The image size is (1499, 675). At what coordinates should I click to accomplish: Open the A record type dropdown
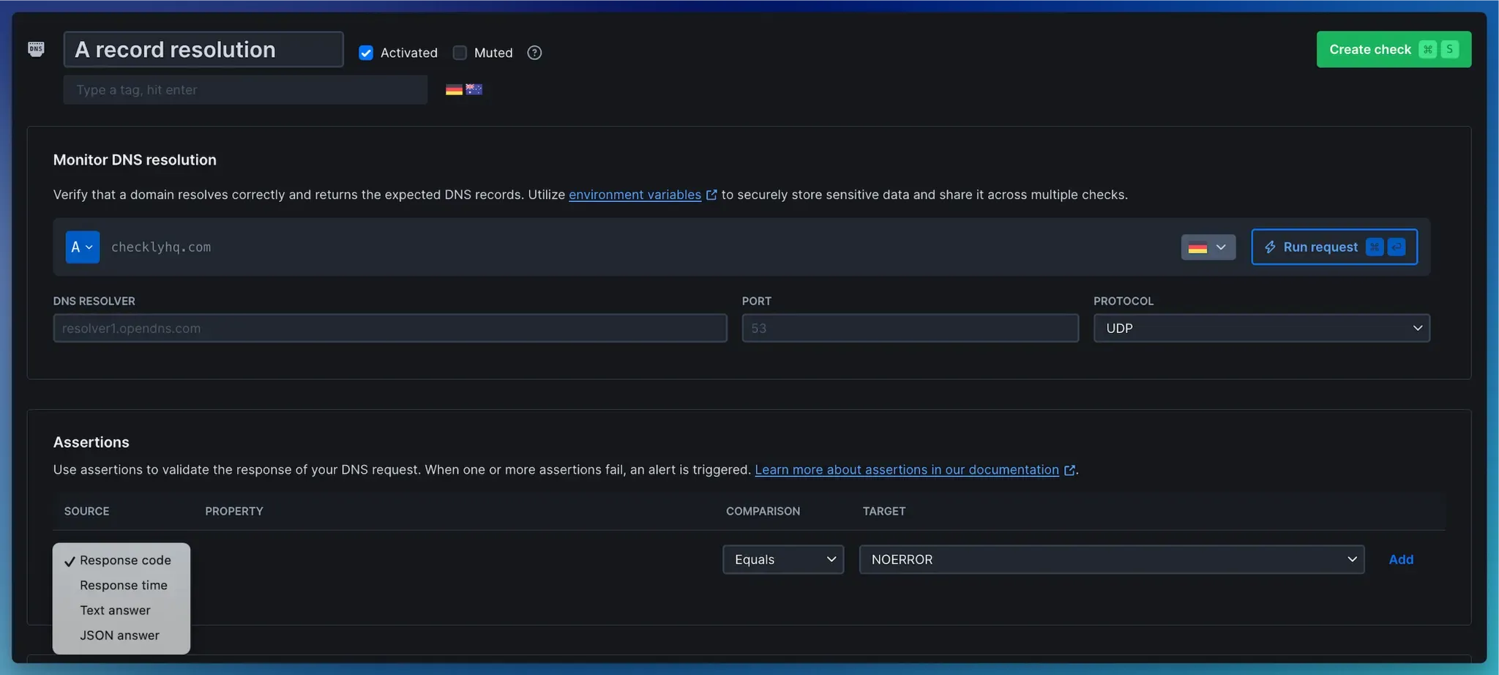82,247
